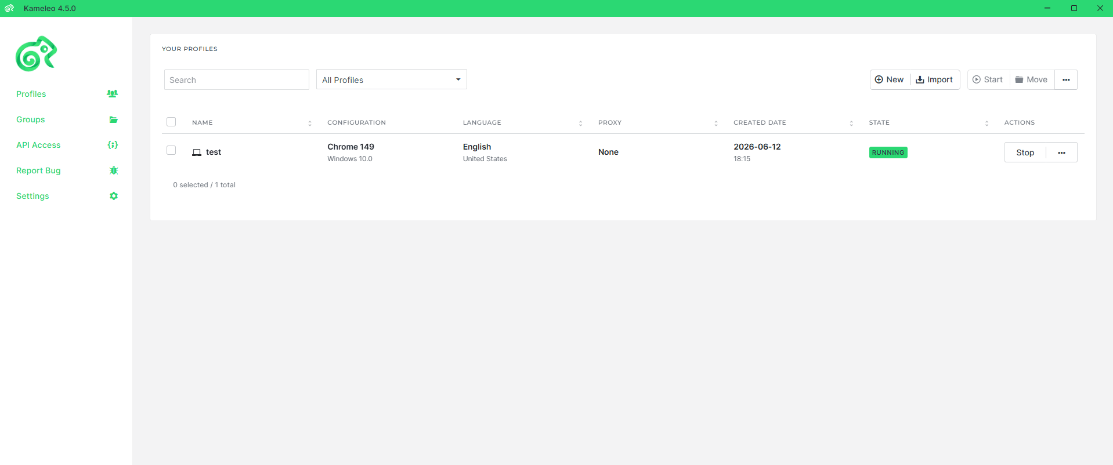This screenshot has height=465, width=1113.
Task: Focus the Search profiles field
Action: pyautogui.click(x=236, y=79)
